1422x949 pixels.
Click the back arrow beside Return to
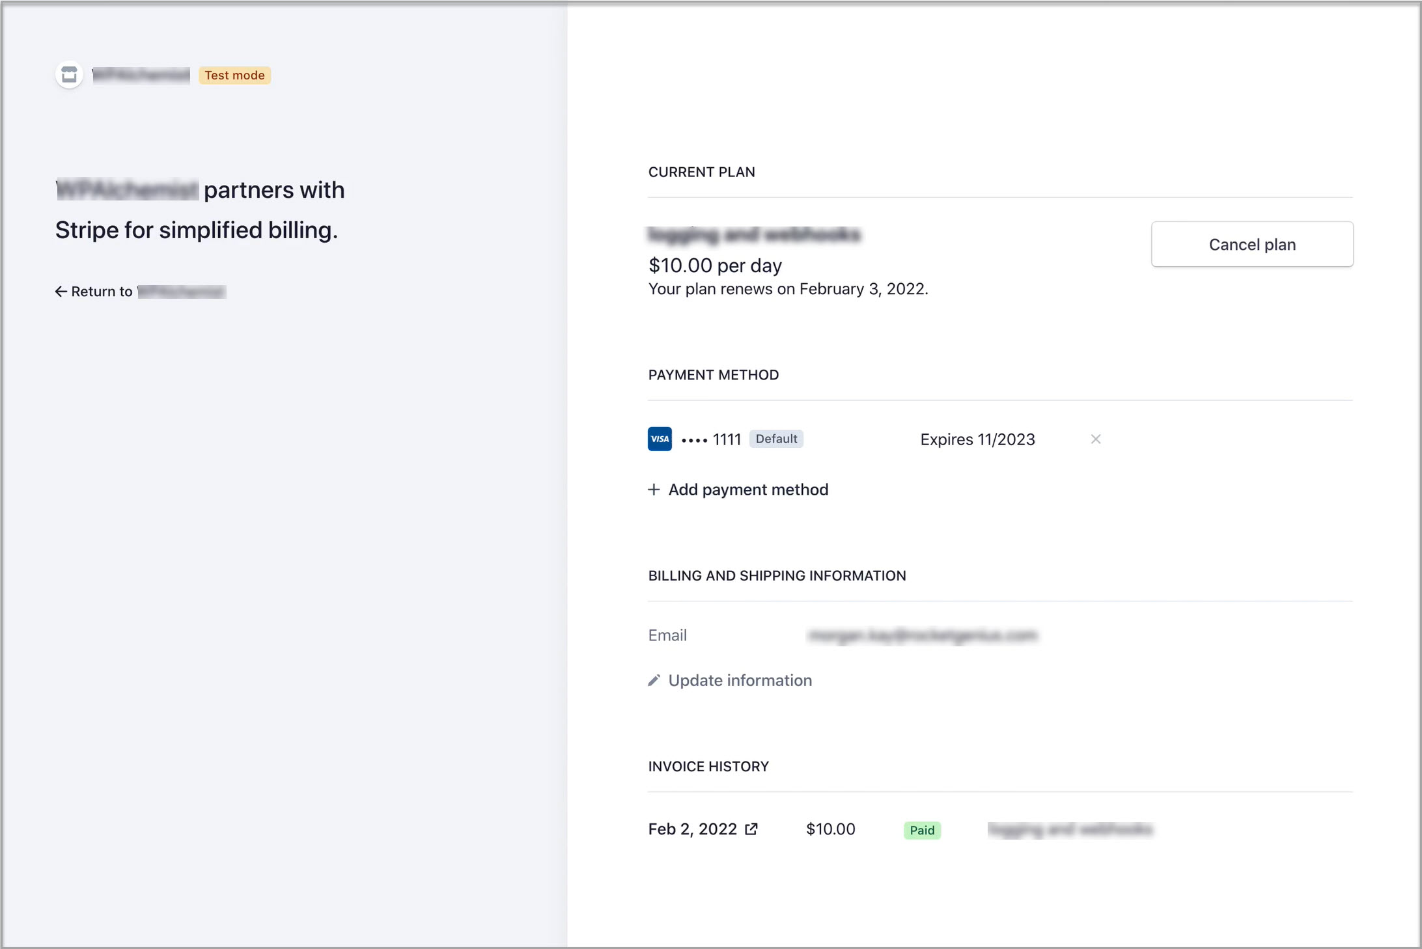[61, 292]
